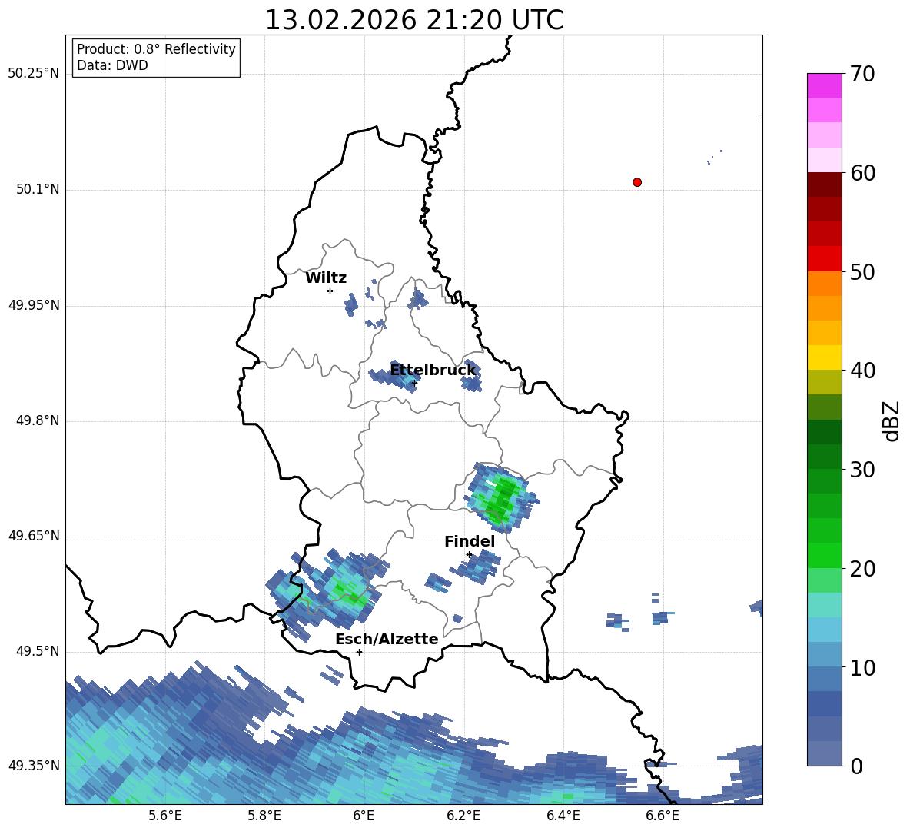Click the 'Data: DWD' text

tap(112, 65)
